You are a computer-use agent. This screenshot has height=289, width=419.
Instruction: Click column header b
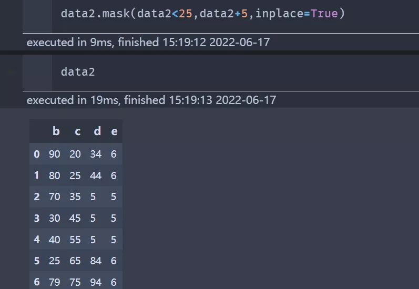(x=56, y=131)
